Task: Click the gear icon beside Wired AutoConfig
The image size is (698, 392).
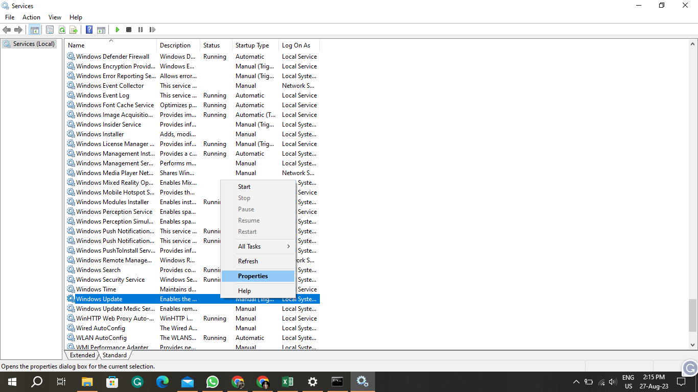Action: tap(71, 328)
